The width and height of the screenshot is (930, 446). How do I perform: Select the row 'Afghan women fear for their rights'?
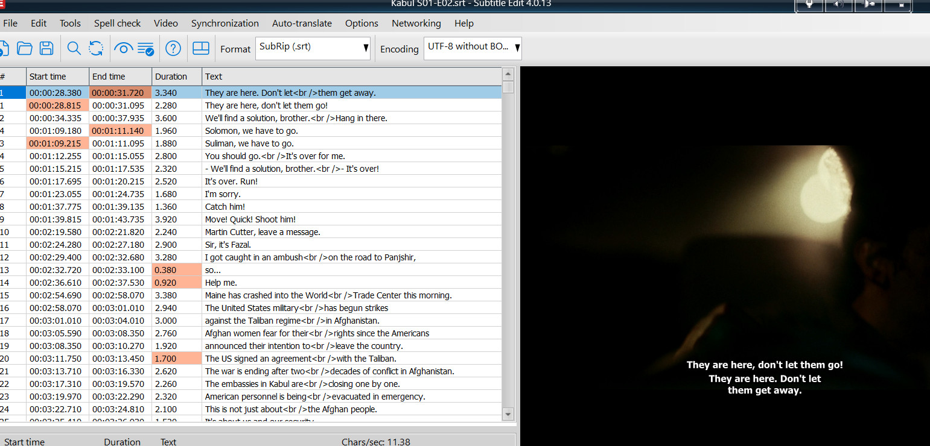tap(251, 333)
